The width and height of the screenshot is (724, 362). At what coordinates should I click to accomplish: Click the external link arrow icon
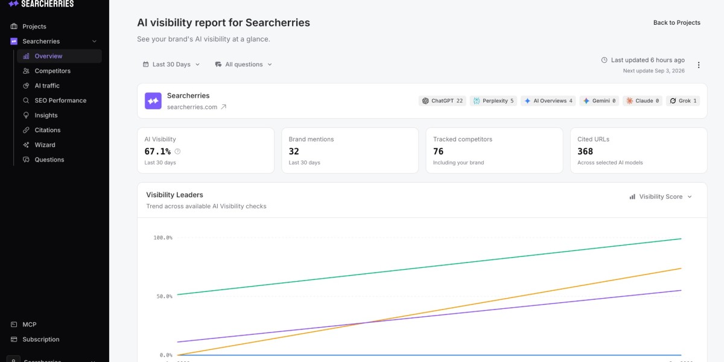223,107
